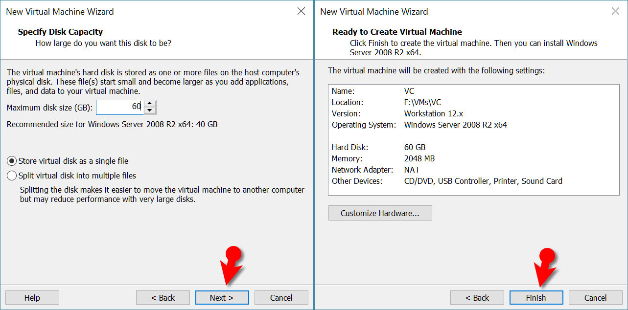Click the Next > button

point(222,298)
